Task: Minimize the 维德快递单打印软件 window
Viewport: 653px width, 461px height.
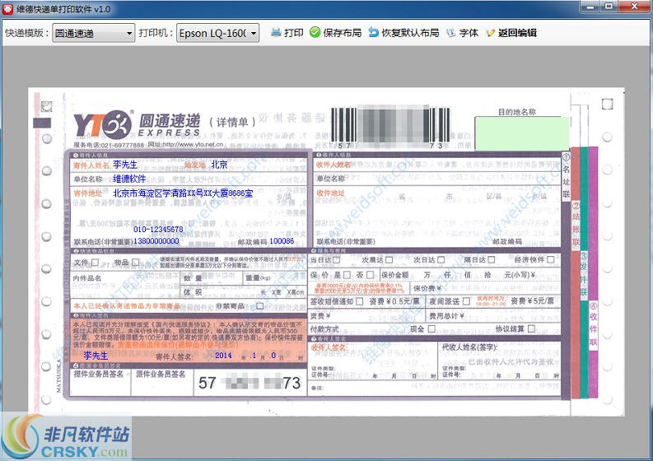Action: tap(590, 7)
